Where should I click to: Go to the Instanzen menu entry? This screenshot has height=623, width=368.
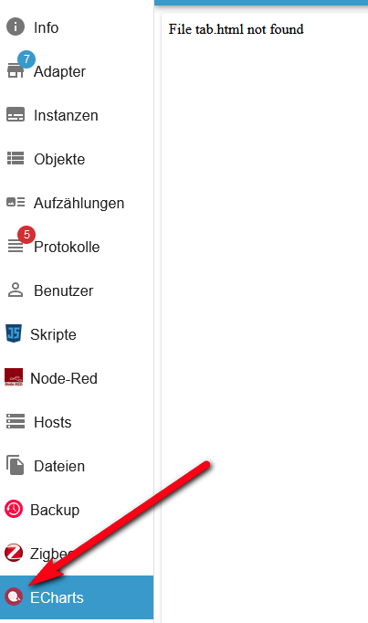[x=77, y=115]
